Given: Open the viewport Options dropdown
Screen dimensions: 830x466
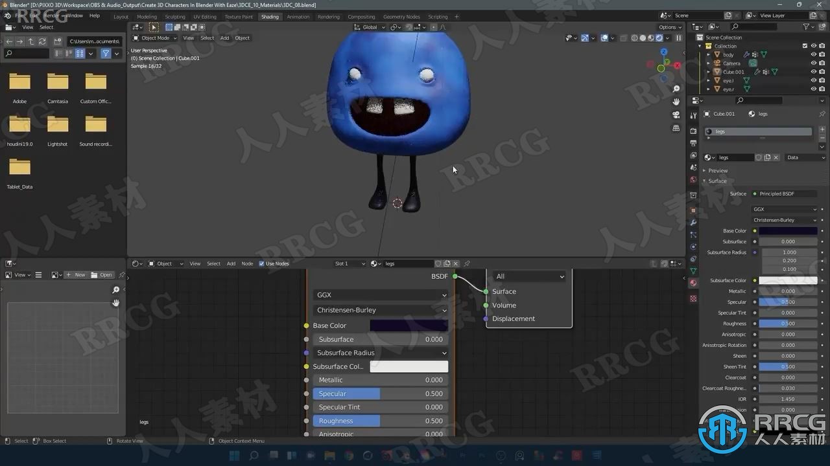Looking at the screenshot, I should (x=670, y=27).
